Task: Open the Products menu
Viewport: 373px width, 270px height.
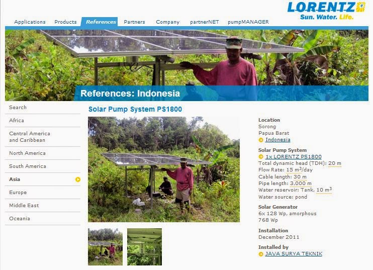Action: (65, 22)
